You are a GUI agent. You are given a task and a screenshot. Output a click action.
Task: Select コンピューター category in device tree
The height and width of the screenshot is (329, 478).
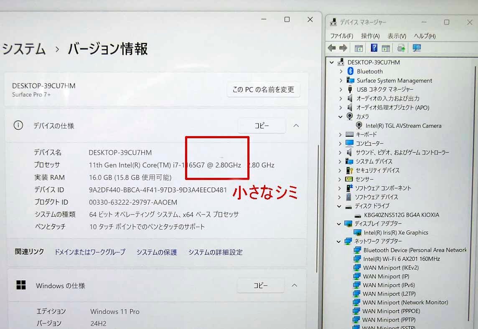pyautogui.click(x=369, y=143)
